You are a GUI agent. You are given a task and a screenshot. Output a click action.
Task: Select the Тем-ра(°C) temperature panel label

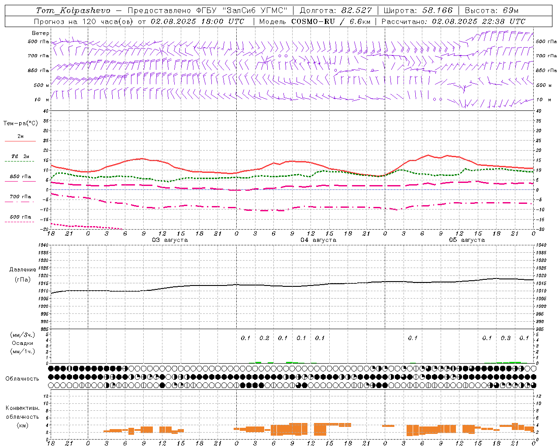pos(21,124)
